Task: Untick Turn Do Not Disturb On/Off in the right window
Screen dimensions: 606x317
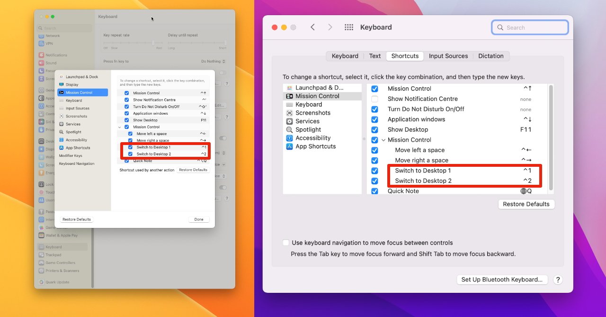Action: click(374, 109)
